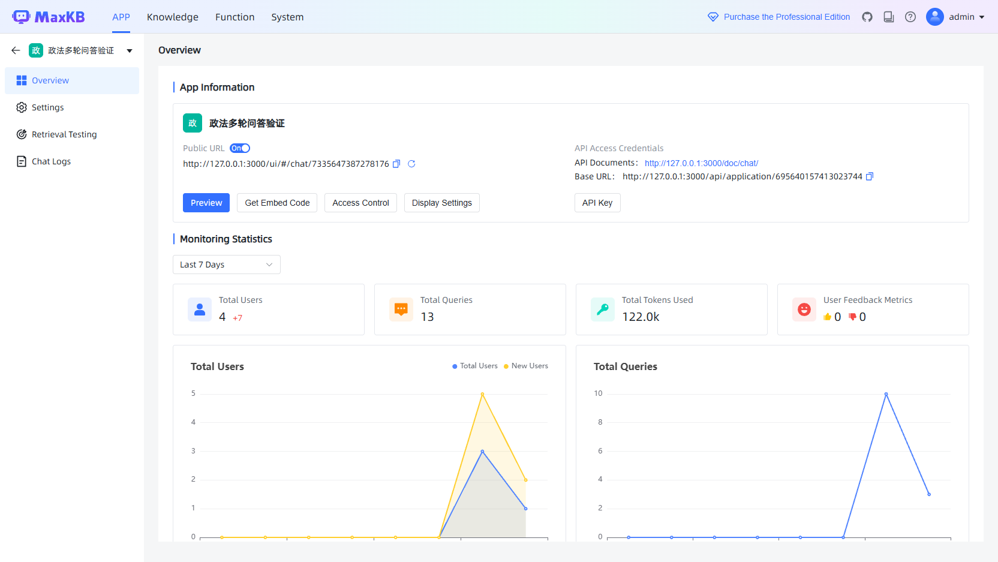Viewport: 998px width, 562px height.
Task: Click the peak point of Total Queries chart
Action: [x=886, y=394]
